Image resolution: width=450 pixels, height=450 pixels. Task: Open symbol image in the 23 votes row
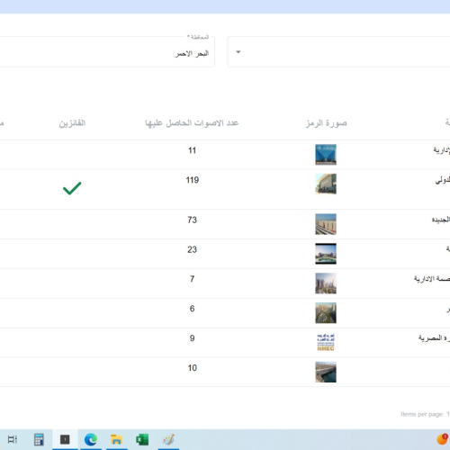tap(326, 254)
